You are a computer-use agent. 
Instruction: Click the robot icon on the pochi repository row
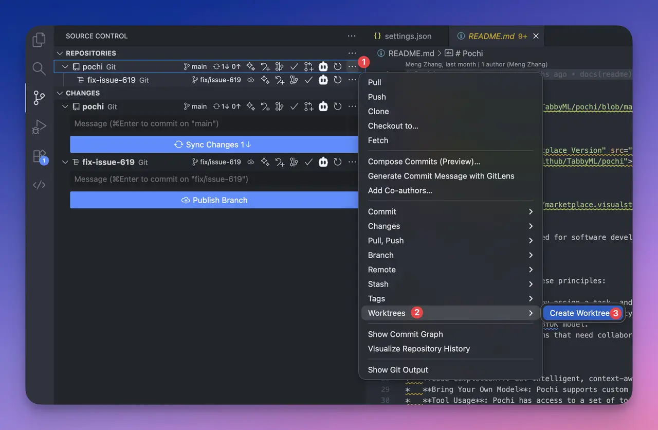323,66
